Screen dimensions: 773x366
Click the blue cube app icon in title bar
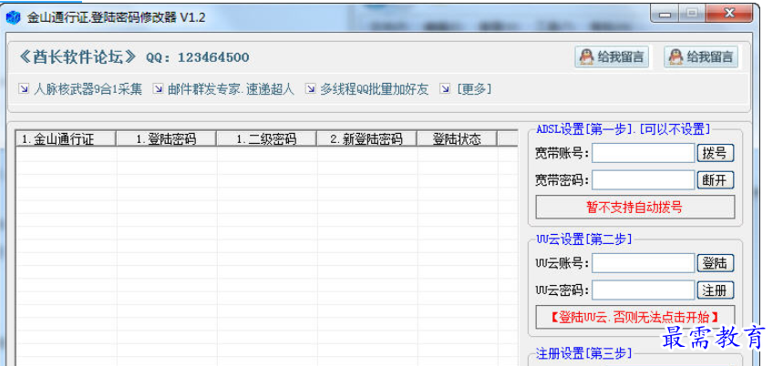click(13, 17)
